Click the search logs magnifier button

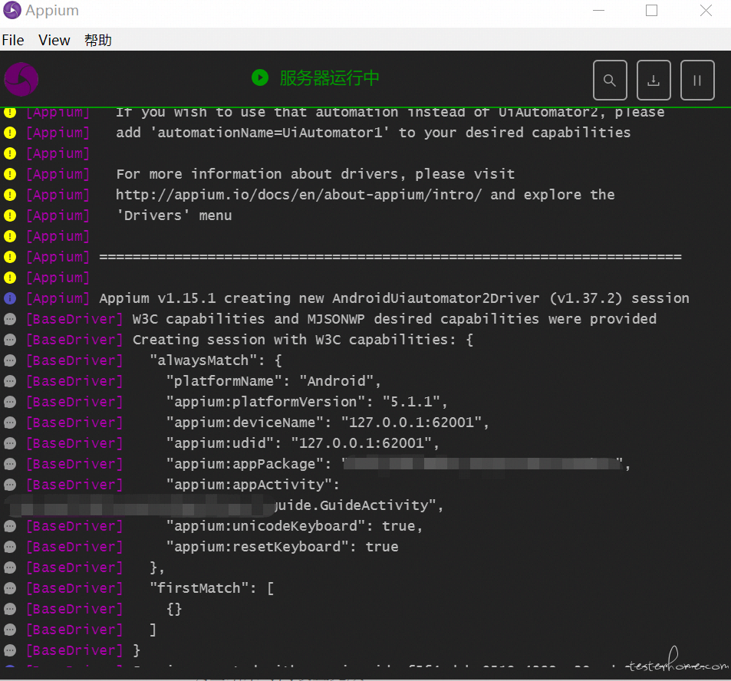pyautogui.click(x=610, y=81)
